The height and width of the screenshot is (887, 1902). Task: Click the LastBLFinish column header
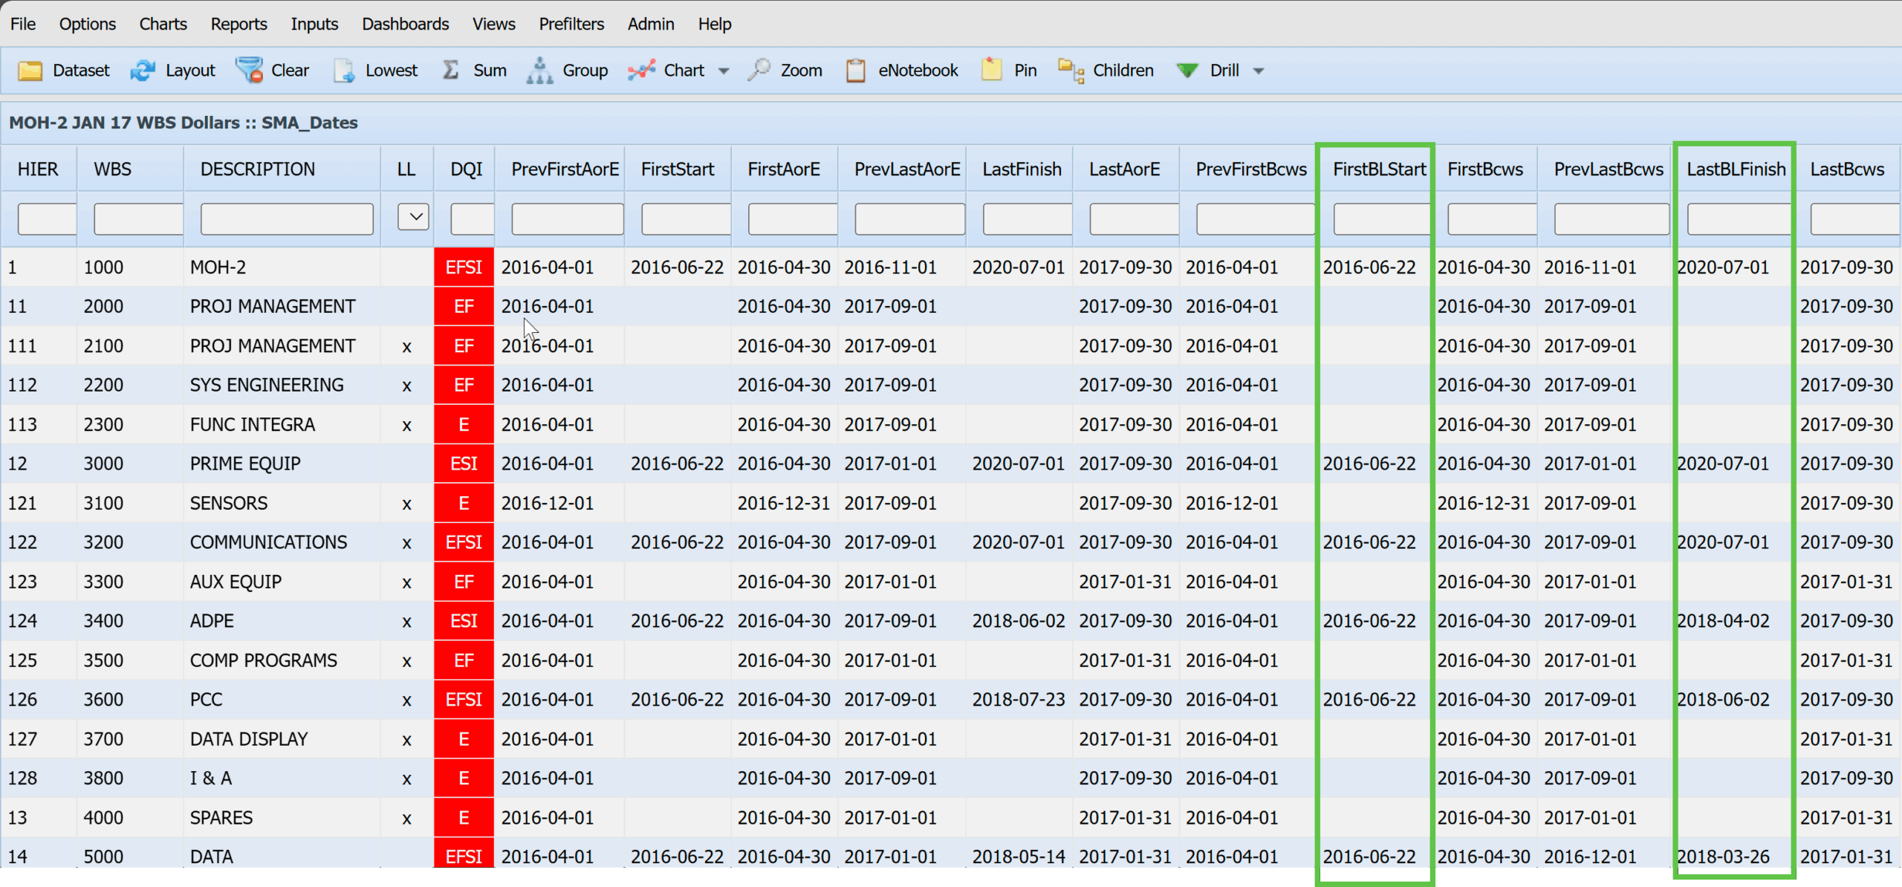pos(1736,169)
